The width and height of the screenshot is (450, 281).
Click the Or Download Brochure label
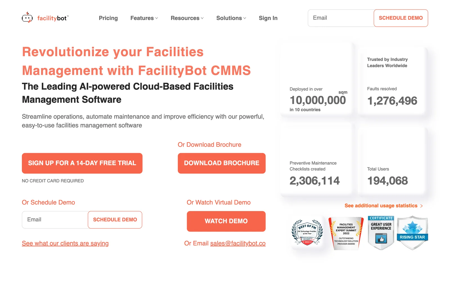[210, 145]
